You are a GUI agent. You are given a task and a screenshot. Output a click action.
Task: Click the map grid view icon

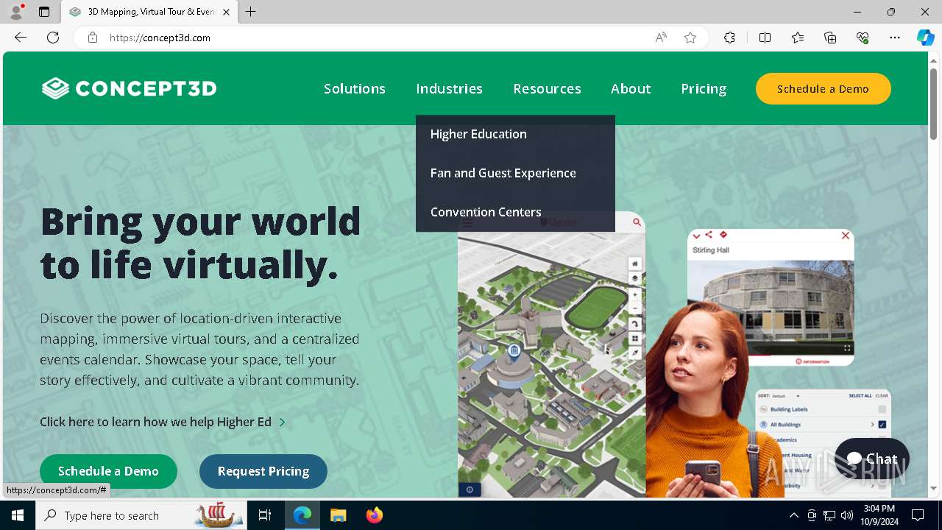click(634, 339)
